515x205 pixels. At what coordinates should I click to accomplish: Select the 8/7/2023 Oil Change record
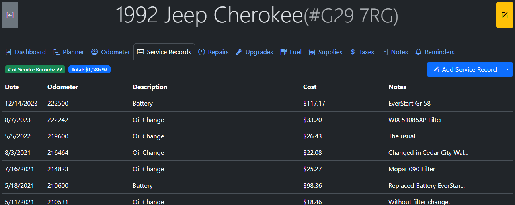tap(148, 120)
